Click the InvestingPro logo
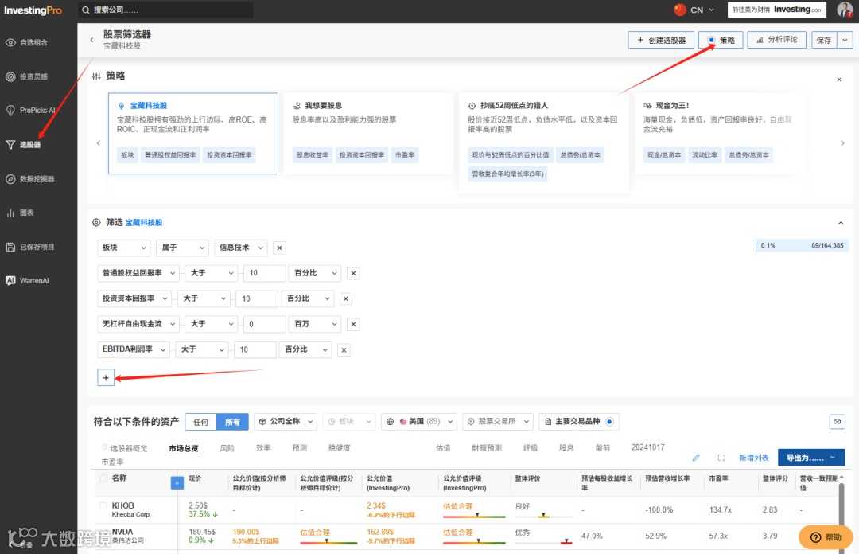Screen dimensions: 859x554 point(33,10)
